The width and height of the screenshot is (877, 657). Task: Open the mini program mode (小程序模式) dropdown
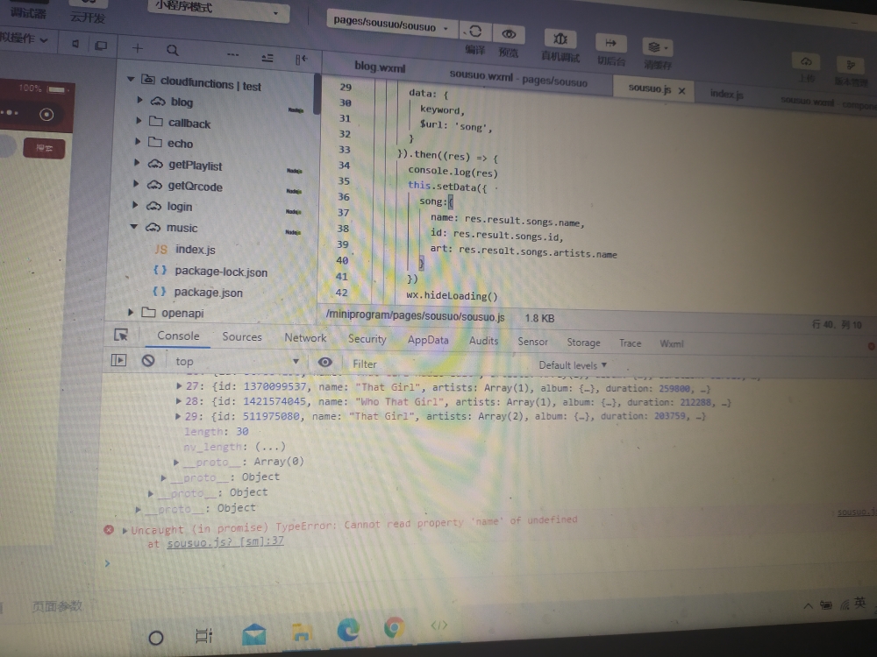(218, 9)
